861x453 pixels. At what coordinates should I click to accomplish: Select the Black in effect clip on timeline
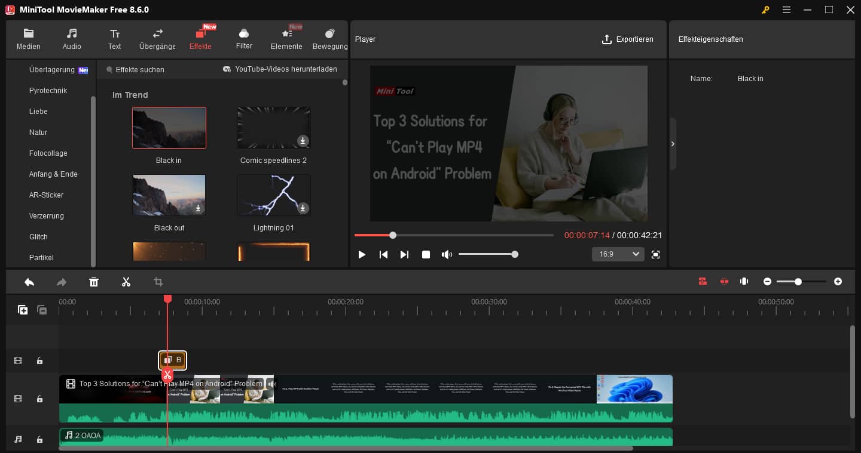pos(173,360)
